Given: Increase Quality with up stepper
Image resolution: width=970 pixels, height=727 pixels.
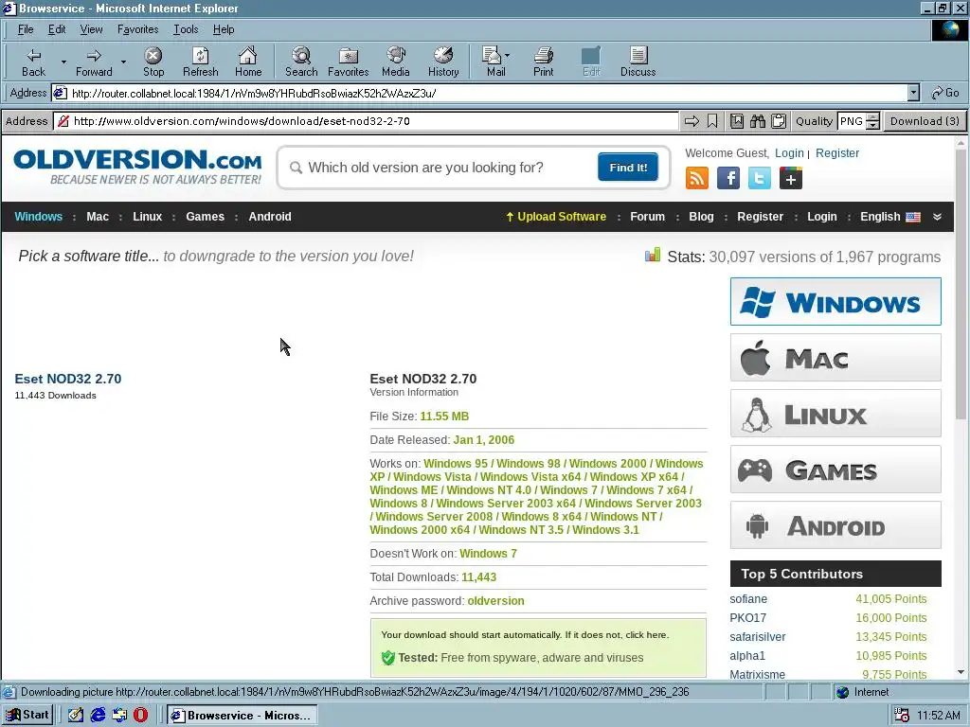Looking at the screenshot, I should pyautogui.click(x=872, y=116).
